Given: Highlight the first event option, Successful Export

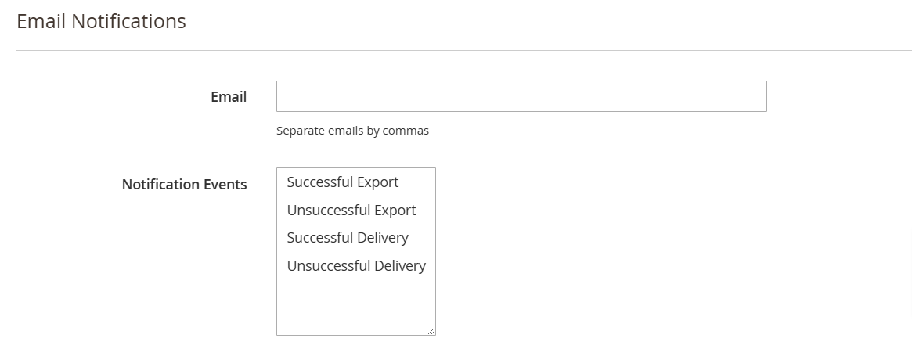Looking at the screenshot, I should pos(343,182).
